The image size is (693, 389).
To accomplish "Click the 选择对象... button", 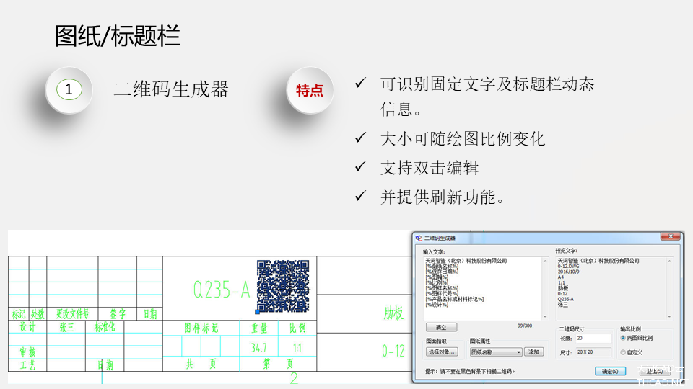I will [442, 352].
